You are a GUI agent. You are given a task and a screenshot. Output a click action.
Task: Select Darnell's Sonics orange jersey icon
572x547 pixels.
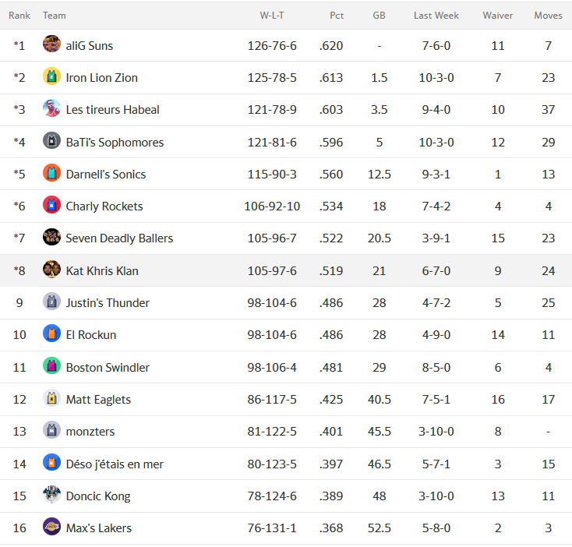51,173
